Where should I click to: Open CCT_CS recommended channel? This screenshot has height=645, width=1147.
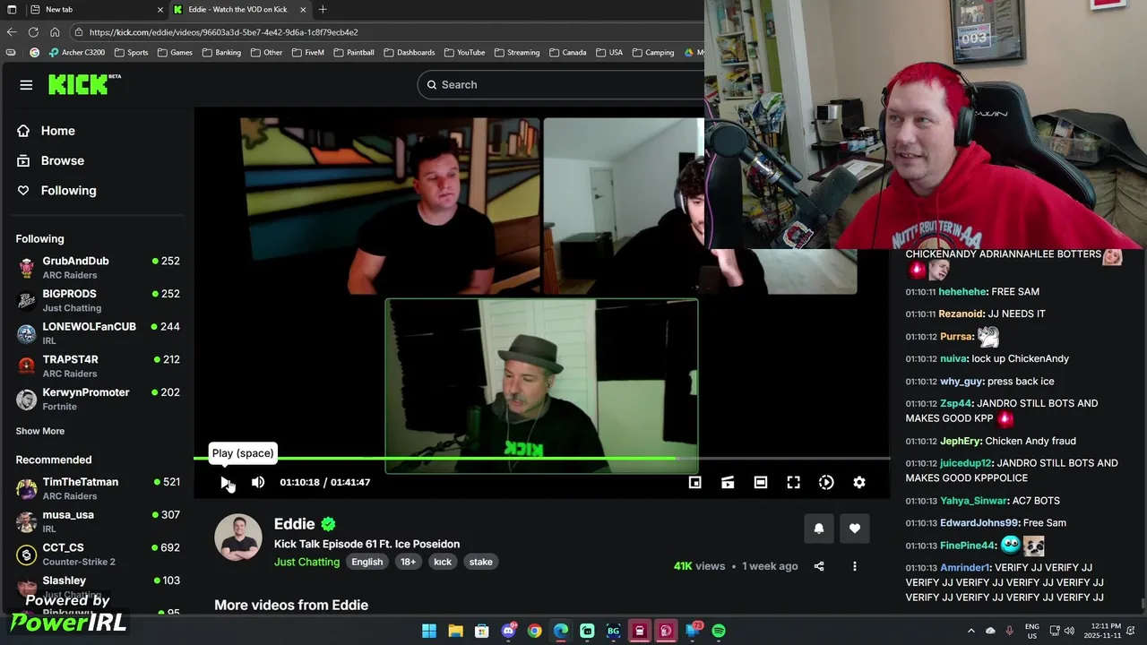(x=98, y=554)
